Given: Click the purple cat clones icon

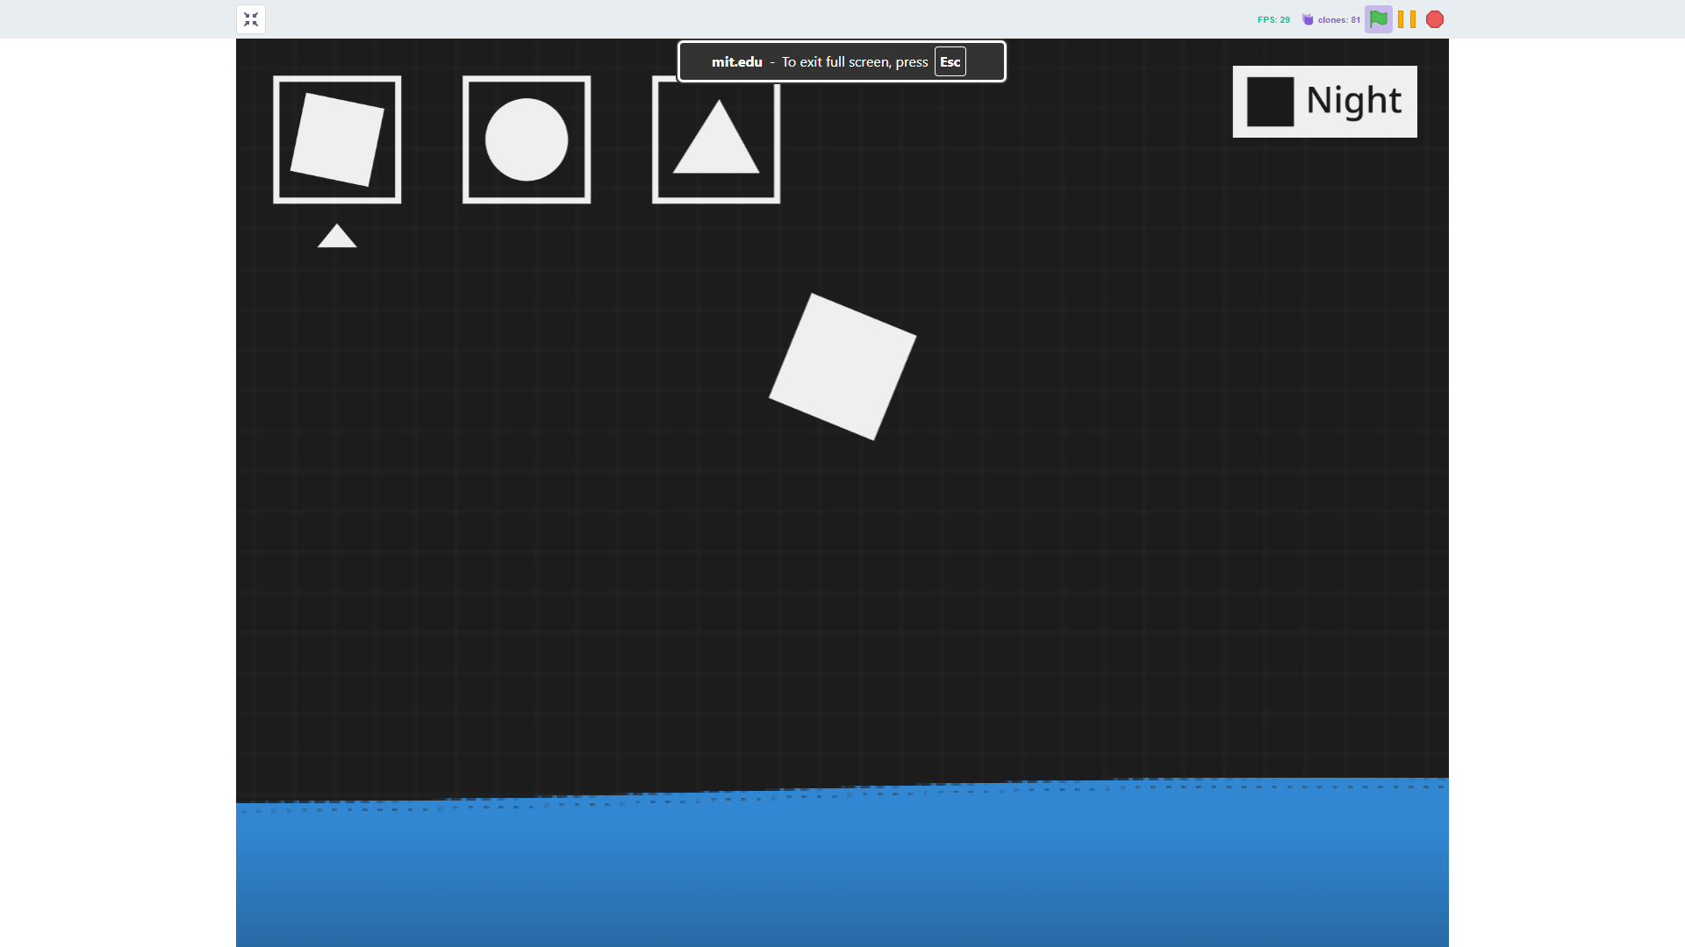Looking at the screenshot, I should pyautogui.click(x=1308, y=19).
